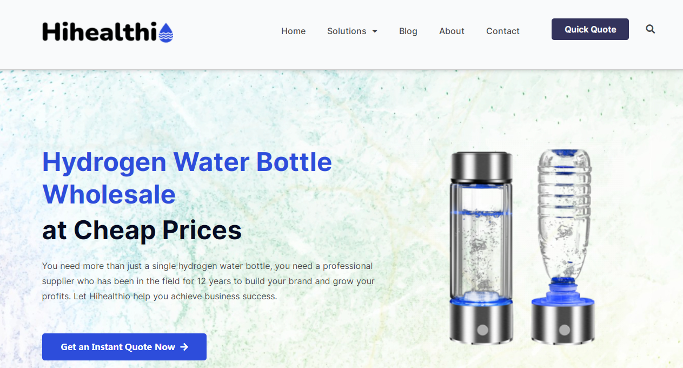Click the round power button on left bottle
This screenshot has width=683, height=368.
click(483, 330)
